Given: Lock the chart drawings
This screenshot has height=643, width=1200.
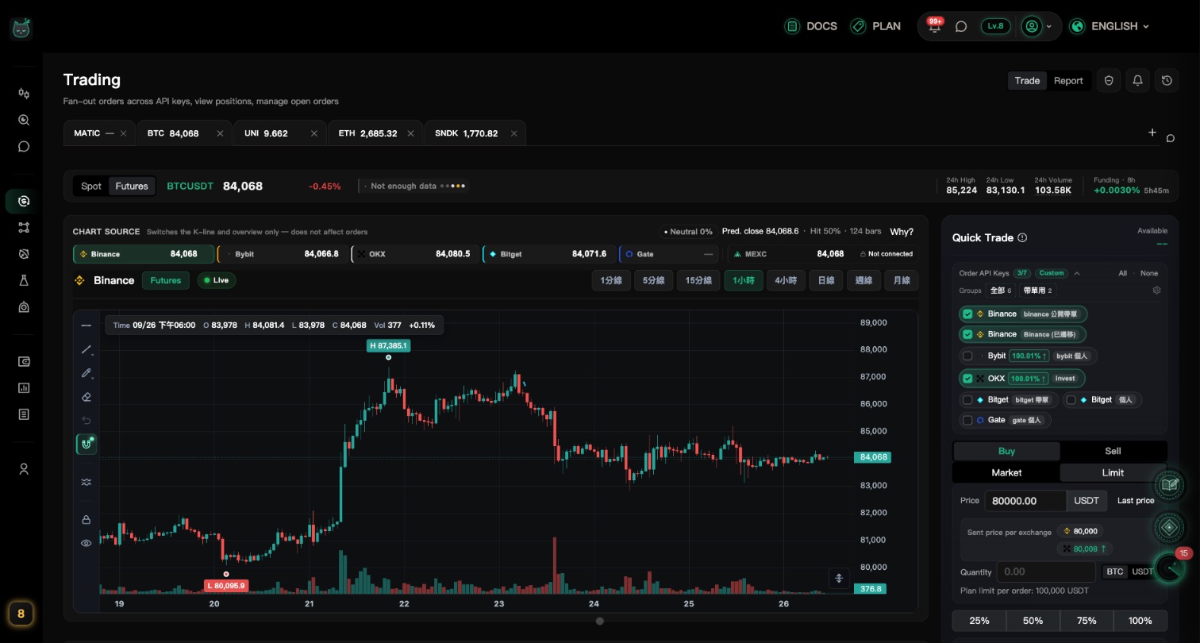Looking at the screenshot, I should click(87, 520).
